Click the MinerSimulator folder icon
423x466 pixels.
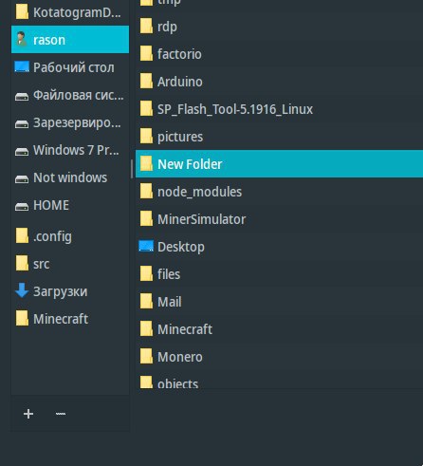[146, 218]
